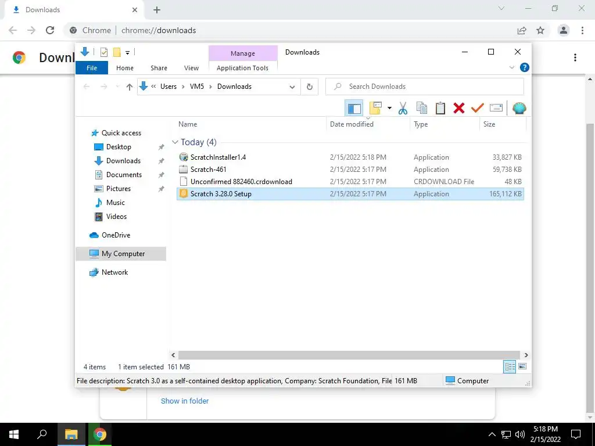Open the Application Tools tab
The height and width of the screenshot is (446, 595).
(x=242, y=68)
